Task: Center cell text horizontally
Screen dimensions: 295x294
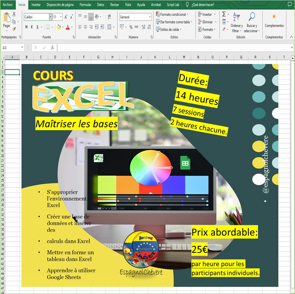Action: (x=85, y=27)
